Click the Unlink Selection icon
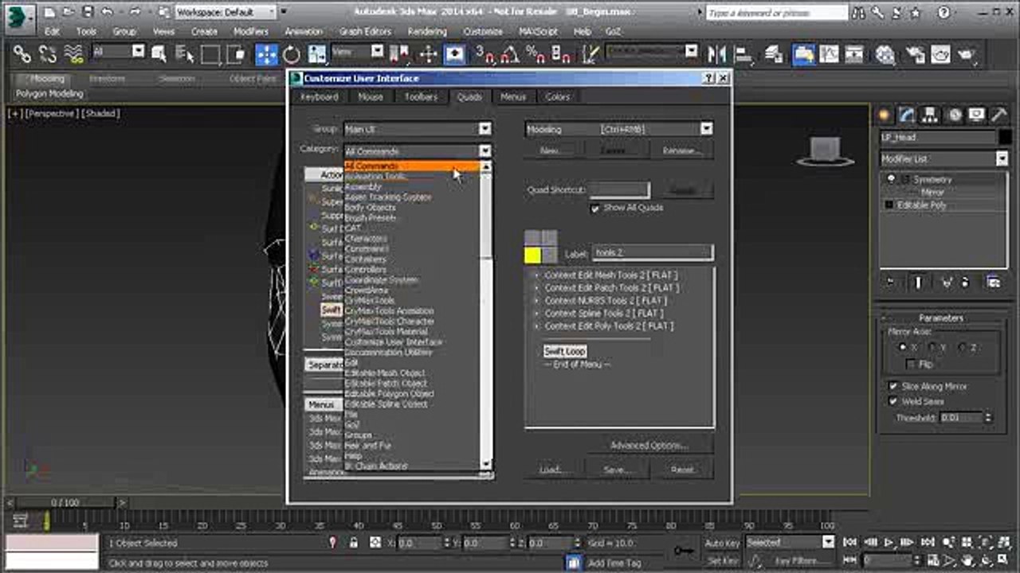 [48, 54]
